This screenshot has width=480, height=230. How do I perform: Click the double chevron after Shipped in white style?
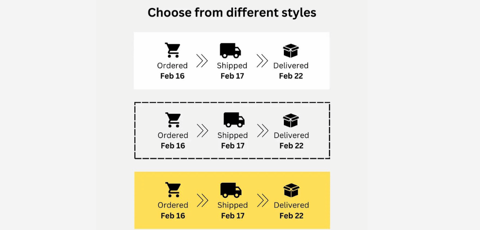262,61
